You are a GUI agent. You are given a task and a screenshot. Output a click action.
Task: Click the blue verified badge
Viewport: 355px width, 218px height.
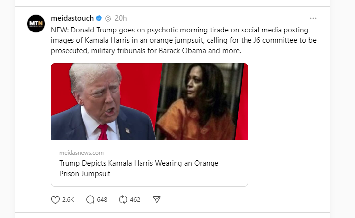(x=99, y=19)
